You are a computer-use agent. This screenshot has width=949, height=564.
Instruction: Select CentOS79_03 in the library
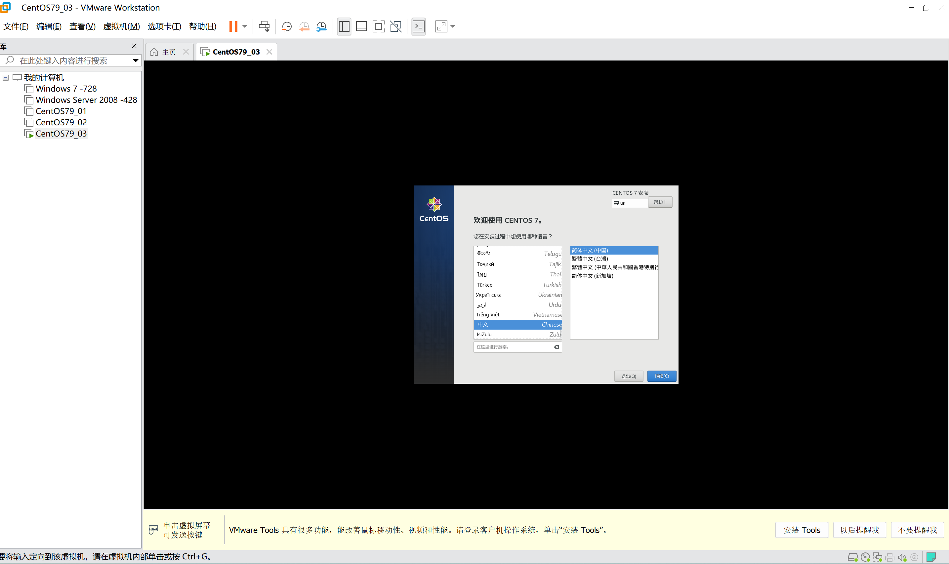(61, 134)
